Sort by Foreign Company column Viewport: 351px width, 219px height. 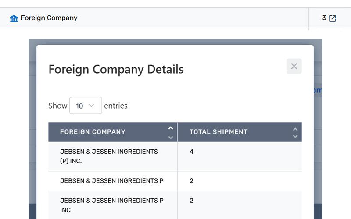(x=171, y=133)
